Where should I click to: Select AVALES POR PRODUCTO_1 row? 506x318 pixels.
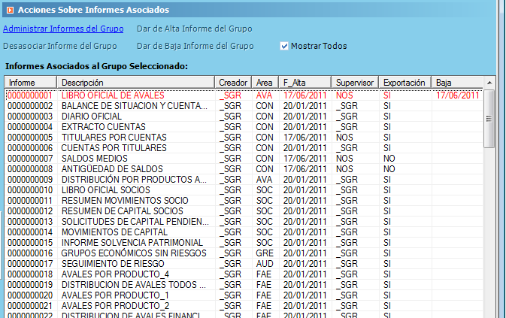point(244,295)
